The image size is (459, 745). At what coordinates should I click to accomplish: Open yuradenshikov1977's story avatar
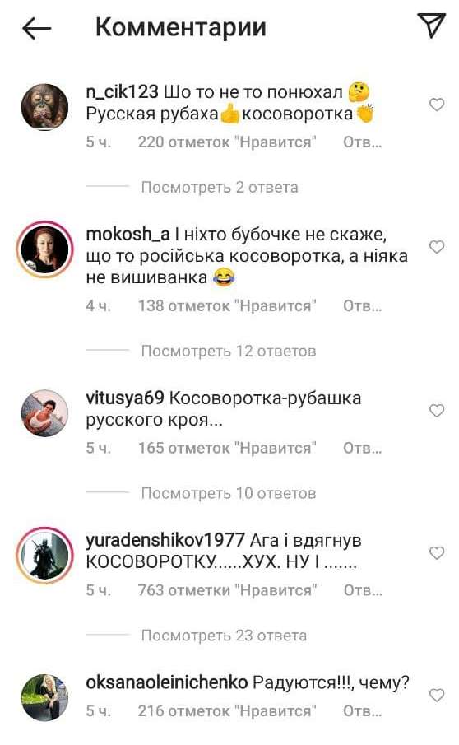[x=45, y=555]
